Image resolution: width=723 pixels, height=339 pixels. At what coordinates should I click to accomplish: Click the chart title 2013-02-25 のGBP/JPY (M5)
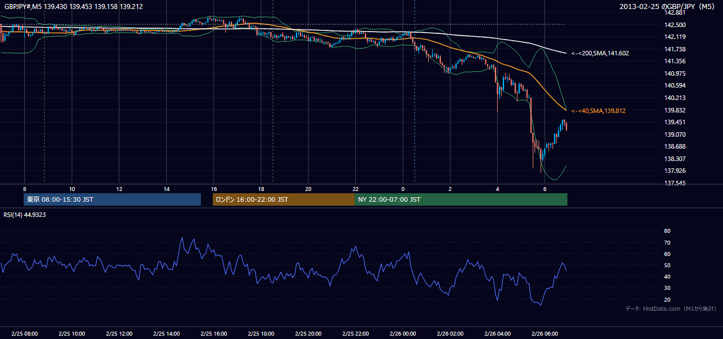point(668,6)
